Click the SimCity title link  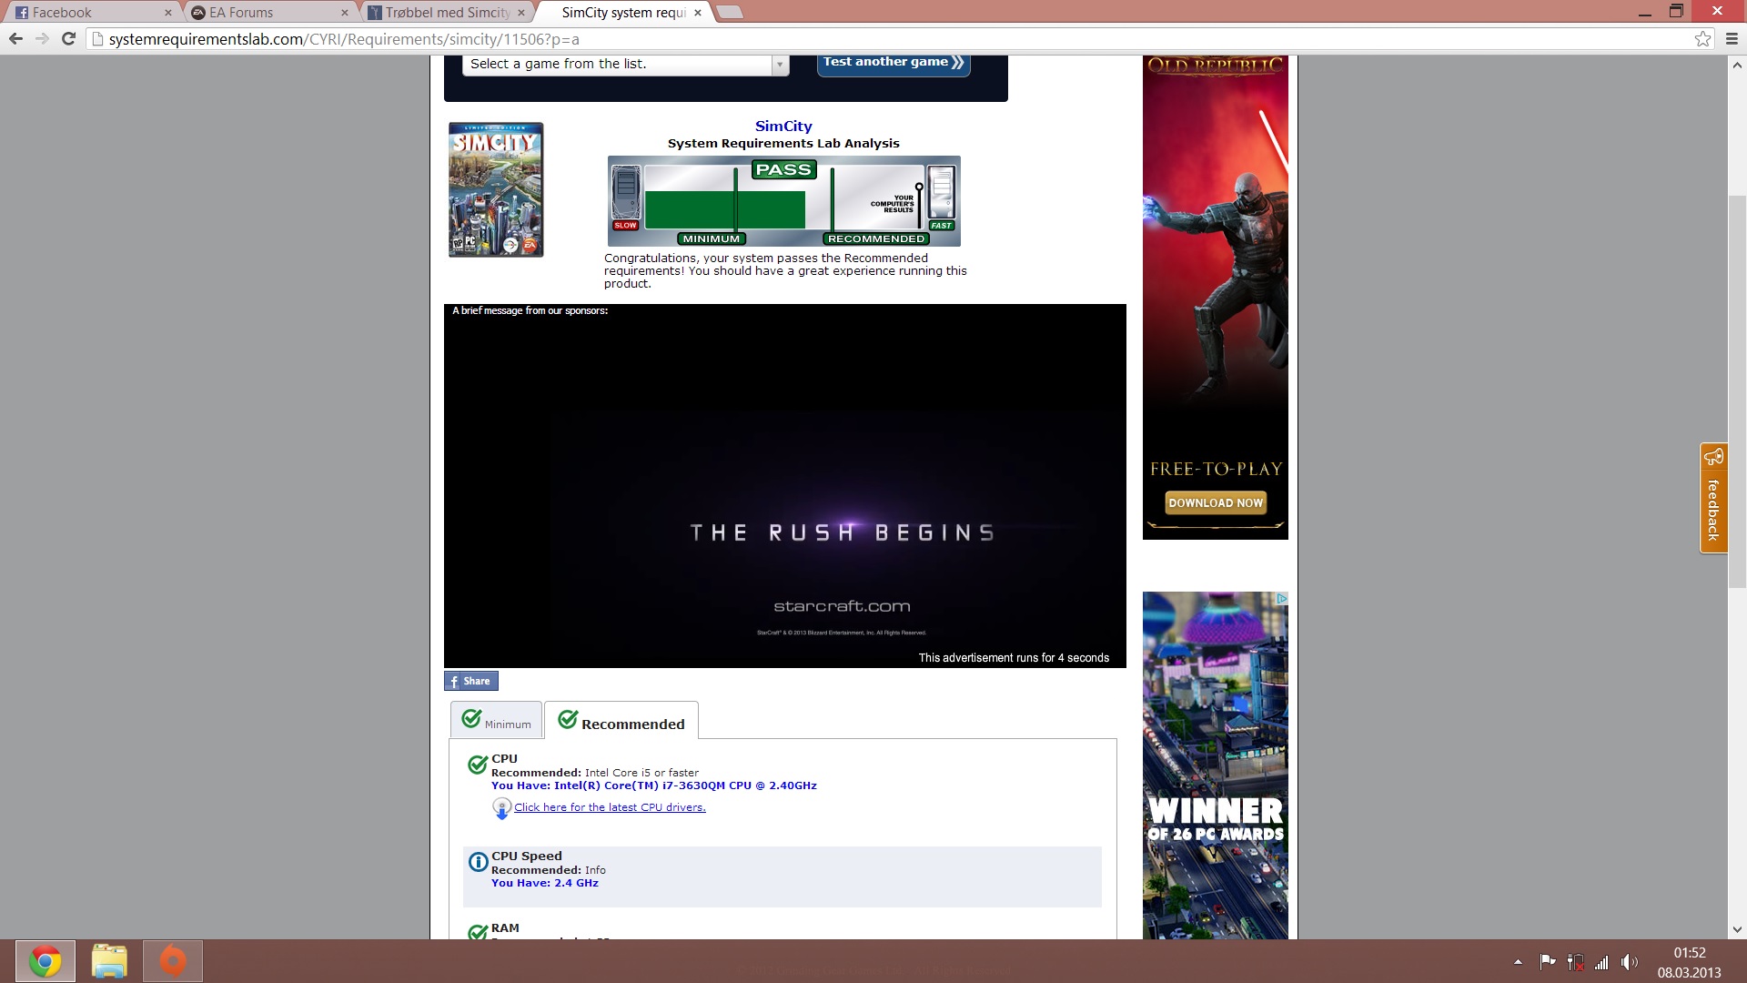click(783, 127)
